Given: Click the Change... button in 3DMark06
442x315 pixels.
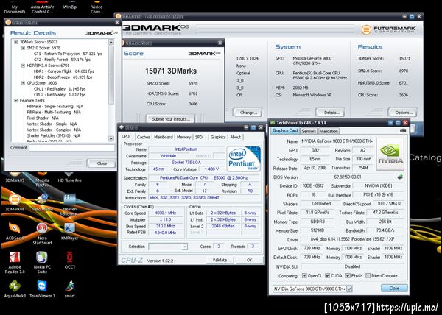Looking at the screenshot, I should click(248, 113).
